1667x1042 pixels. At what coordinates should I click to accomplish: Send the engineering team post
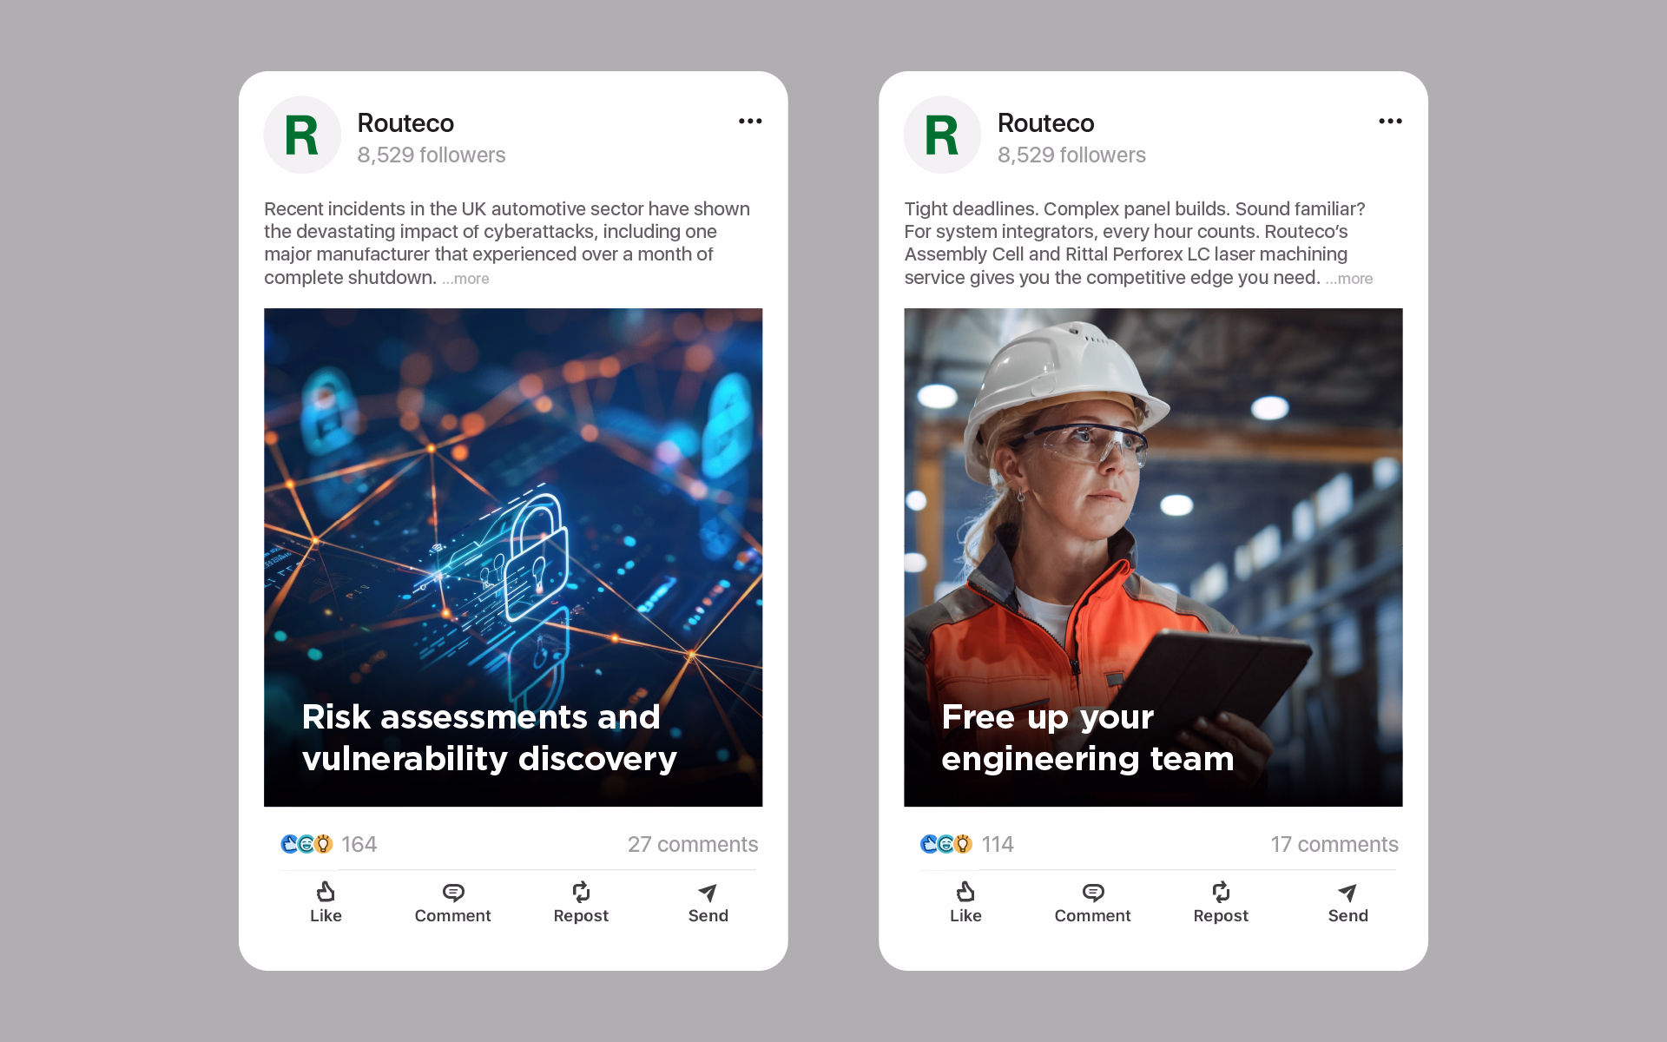pos(1347,902)
